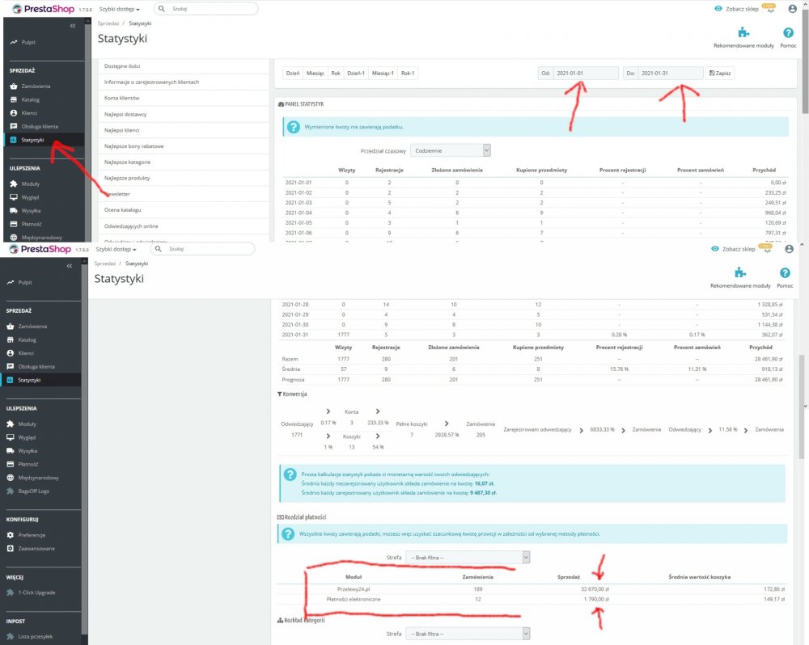
Task: Select the Rok period tab
Action: pyautogui.click(x=336, y=74)
